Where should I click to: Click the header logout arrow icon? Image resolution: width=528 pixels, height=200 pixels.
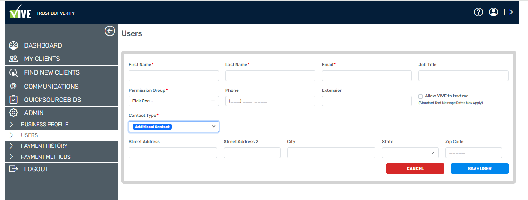[x=509, y=12]
